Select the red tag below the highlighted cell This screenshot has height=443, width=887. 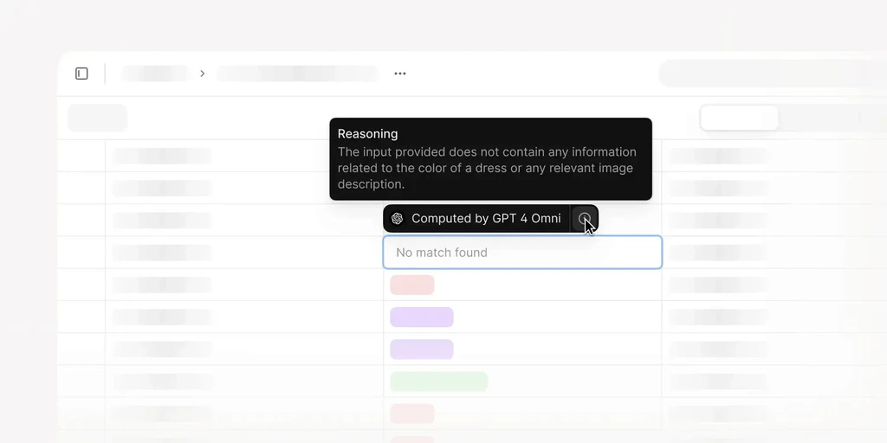point(412,285)
